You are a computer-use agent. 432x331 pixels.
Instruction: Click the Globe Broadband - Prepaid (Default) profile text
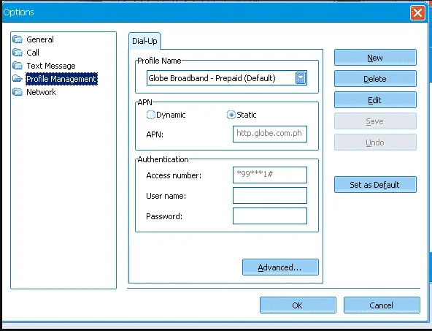pyautogui.click(x=212, y=78)
